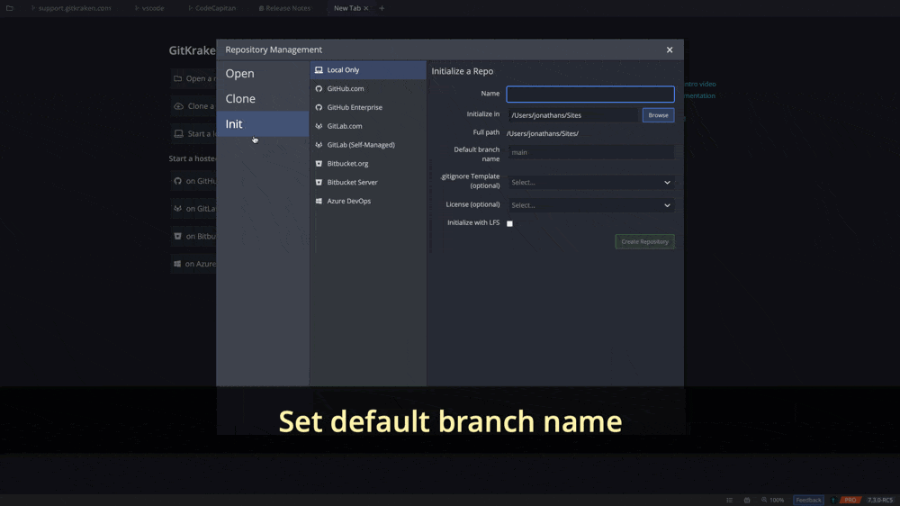The image size is (900, 506).
Task: Click the zoom magnifier icon in status bar
Action: coord(764,500)
